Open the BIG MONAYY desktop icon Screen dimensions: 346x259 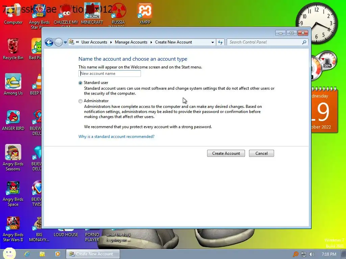[39, 229]
